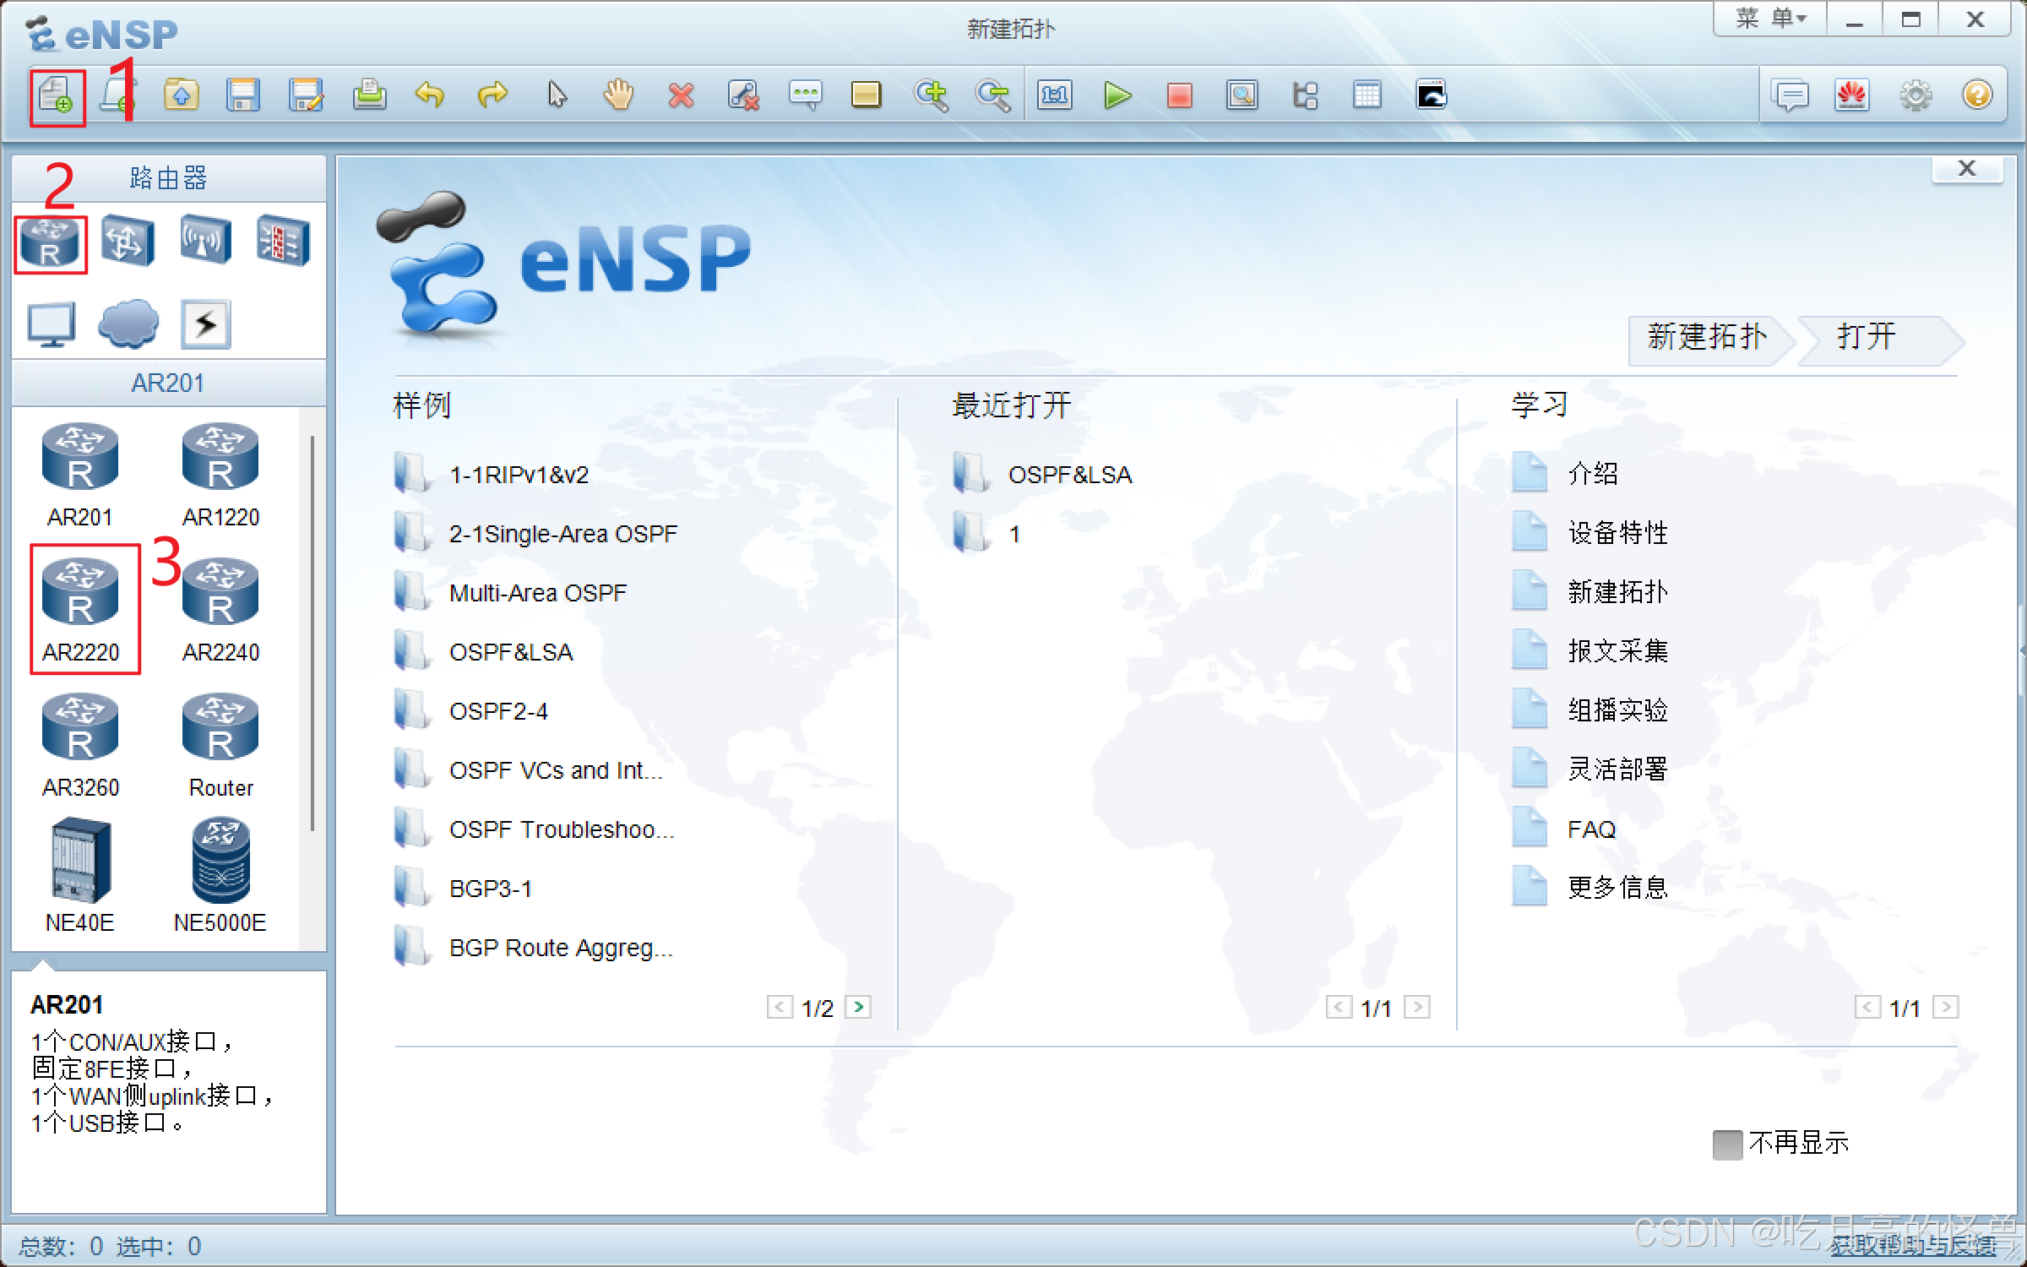Open recent file OSPF&LSA

click(1069, 475)
